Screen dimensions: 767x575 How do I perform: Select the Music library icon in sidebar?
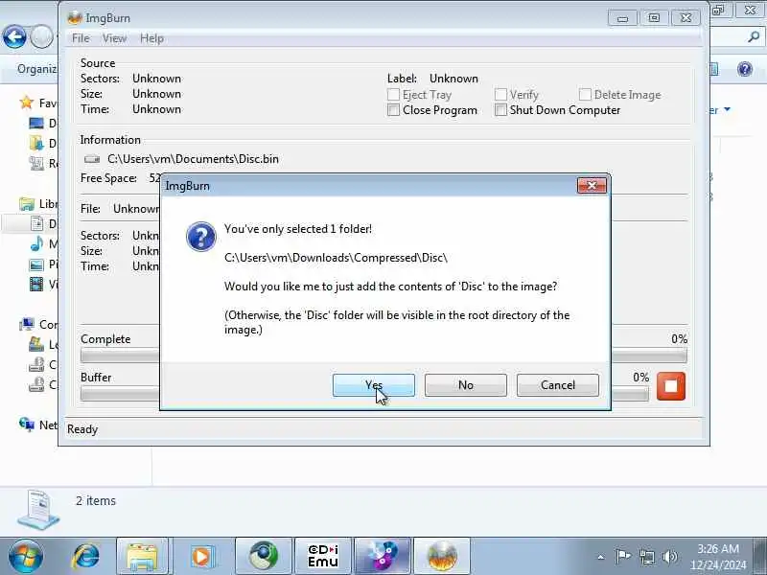pos(36,243)
